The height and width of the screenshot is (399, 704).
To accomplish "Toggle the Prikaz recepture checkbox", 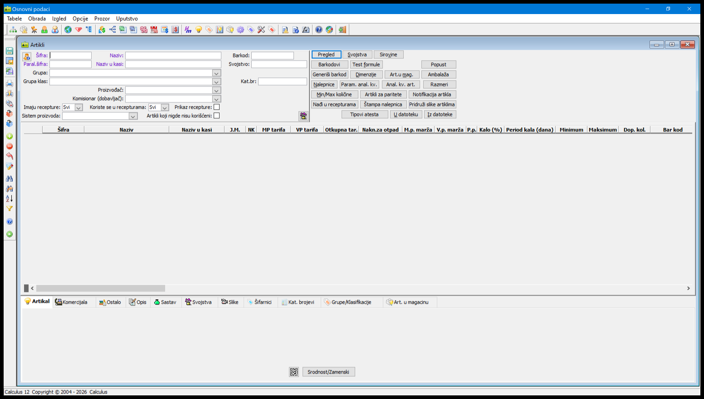I will click(216, 107).
